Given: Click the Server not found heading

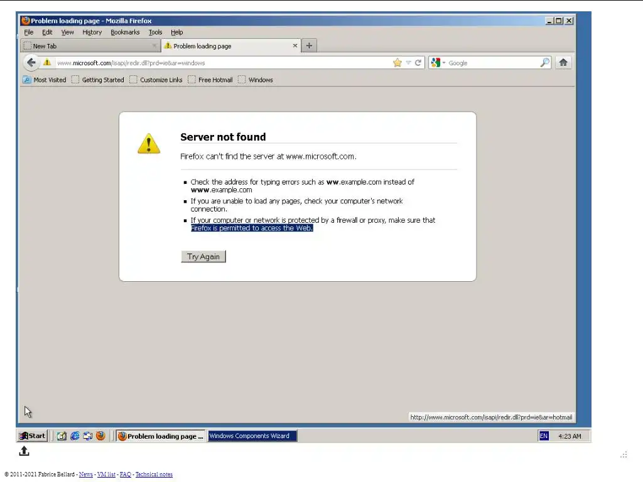Looking at the screenshot, I should 223,137.
